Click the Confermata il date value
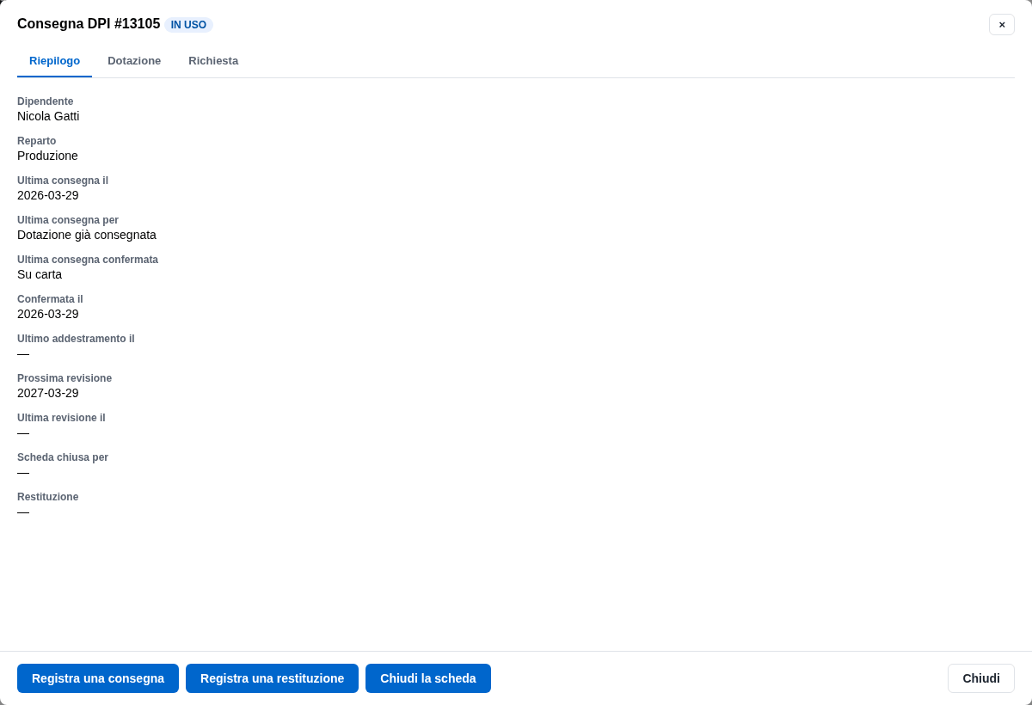 point(48,314)
